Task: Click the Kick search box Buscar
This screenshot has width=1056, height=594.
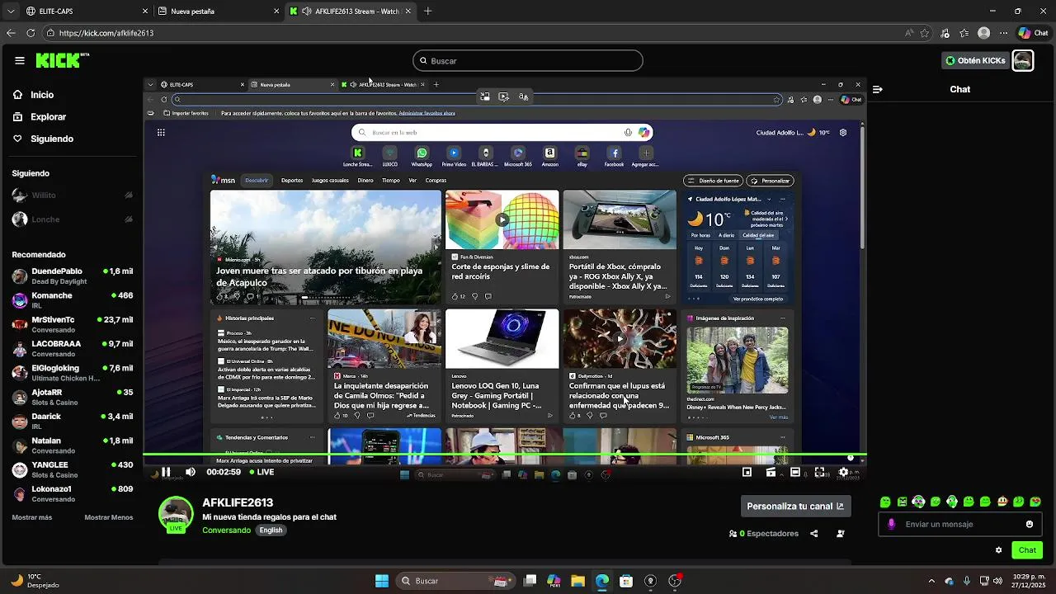Action: pyautogui.click(x=528, y=60)
